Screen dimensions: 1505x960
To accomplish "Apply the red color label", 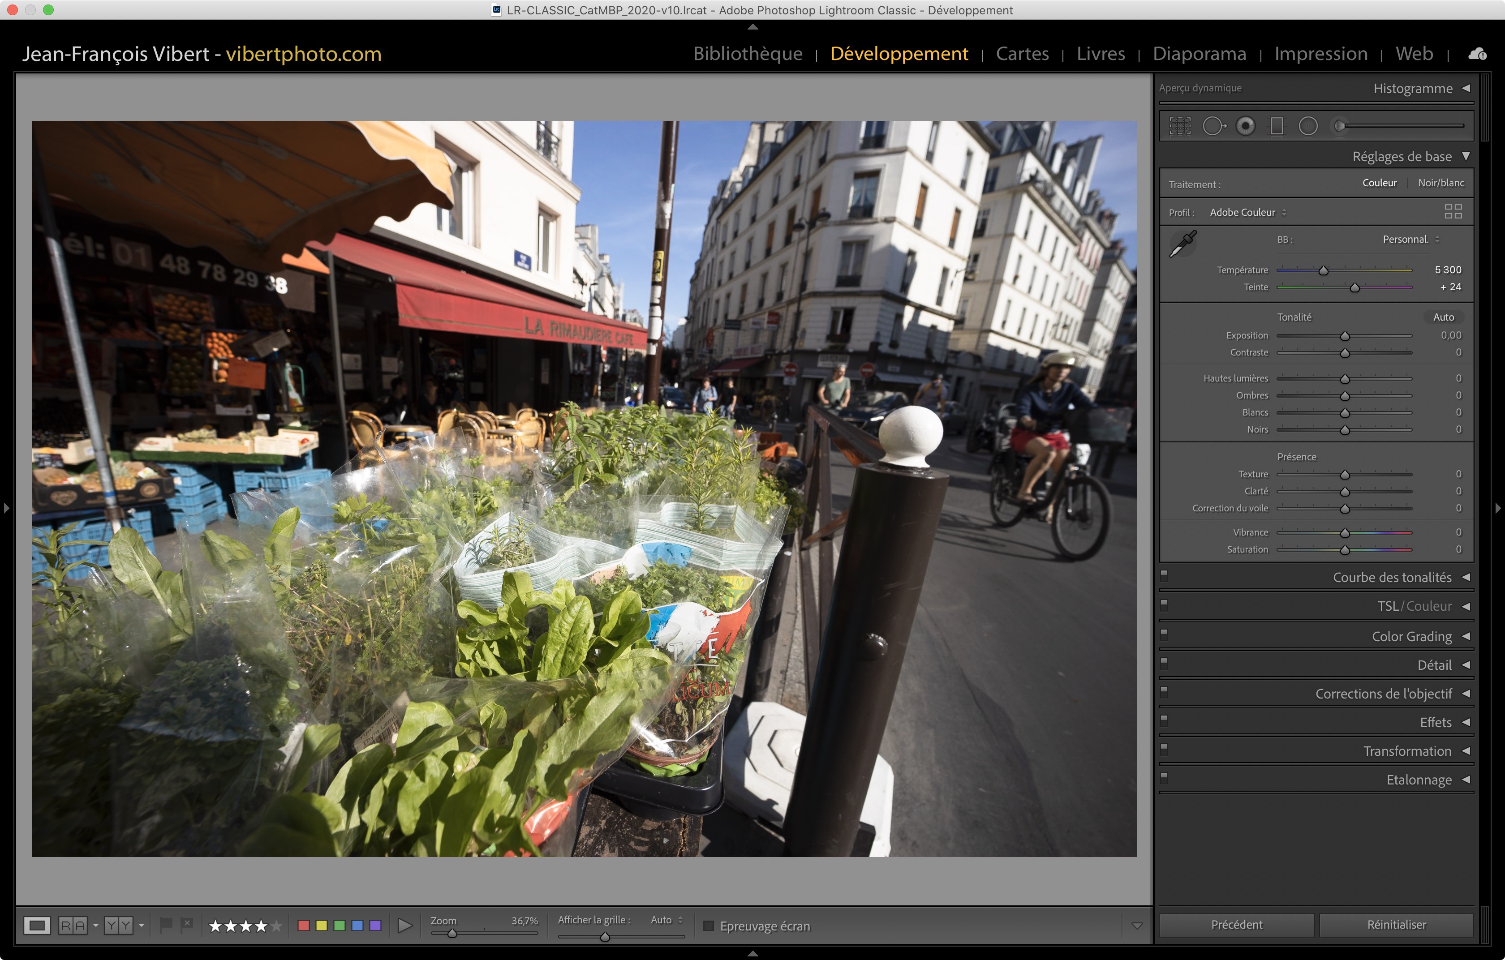I will click(304, 926).
